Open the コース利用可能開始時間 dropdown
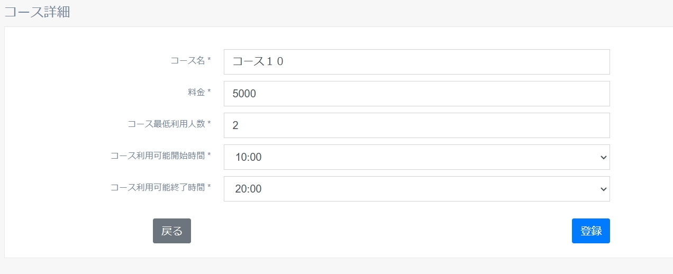The width and height of the screenshot is (673, 274). (x=416, y=157)
